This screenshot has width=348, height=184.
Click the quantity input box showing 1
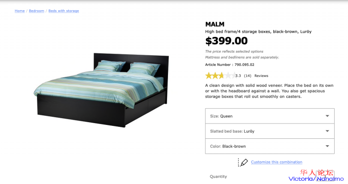point(325,176)
